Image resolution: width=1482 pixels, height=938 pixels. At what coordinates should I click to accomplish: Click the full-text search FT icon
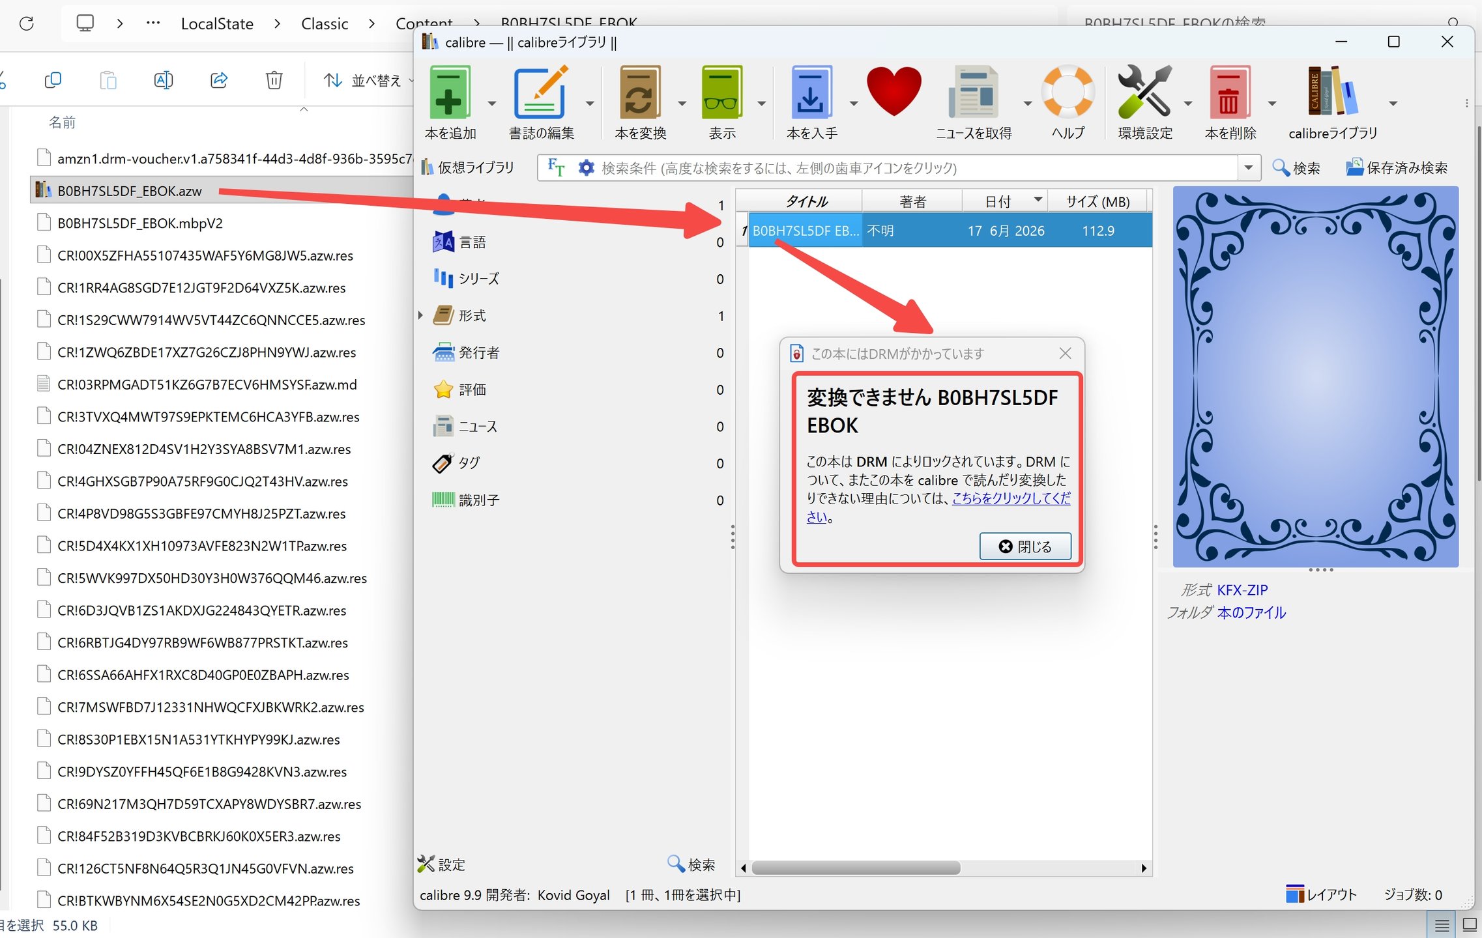tap(556, 168)
